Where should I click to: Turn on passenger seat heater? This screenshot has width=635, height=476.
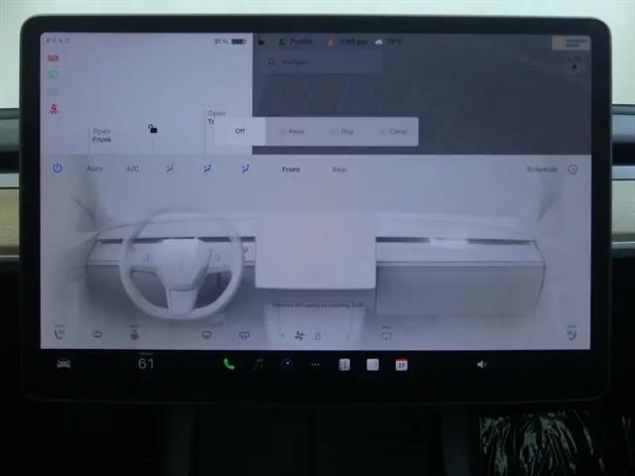(571, 333)
